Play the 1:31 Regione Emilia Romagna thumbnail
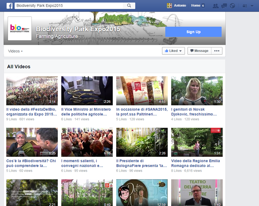Viewport: 259px width, 206px height. [197, 142]
